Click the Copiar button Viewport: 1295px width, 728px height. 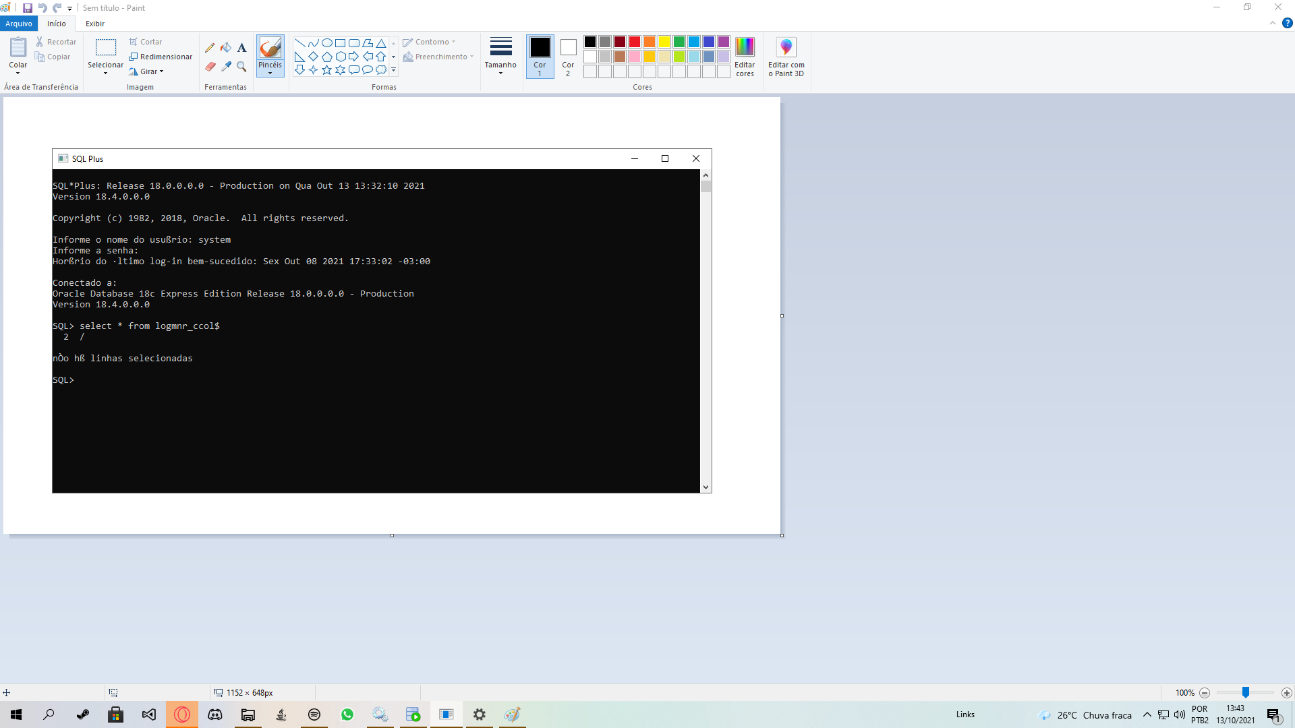[53, 57]
